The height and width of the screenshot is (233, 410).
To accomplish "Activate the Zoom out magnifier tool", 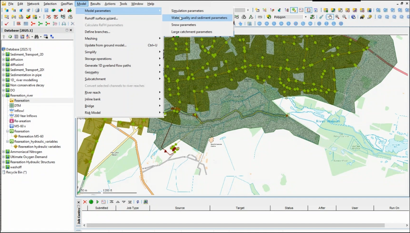I will pos(344,17).
